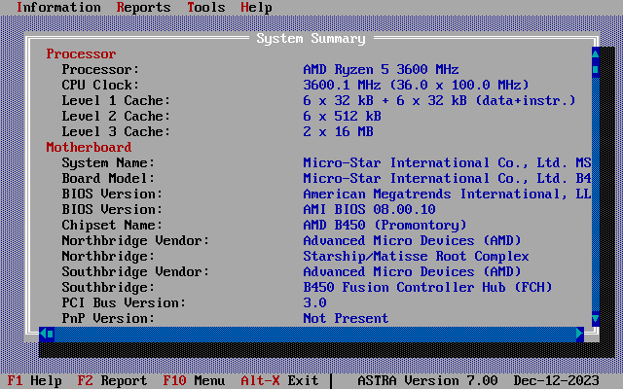Click the '6 x 32 kB + 6 x 32 kB' value
Screen dimensions: 623x389
385,100
